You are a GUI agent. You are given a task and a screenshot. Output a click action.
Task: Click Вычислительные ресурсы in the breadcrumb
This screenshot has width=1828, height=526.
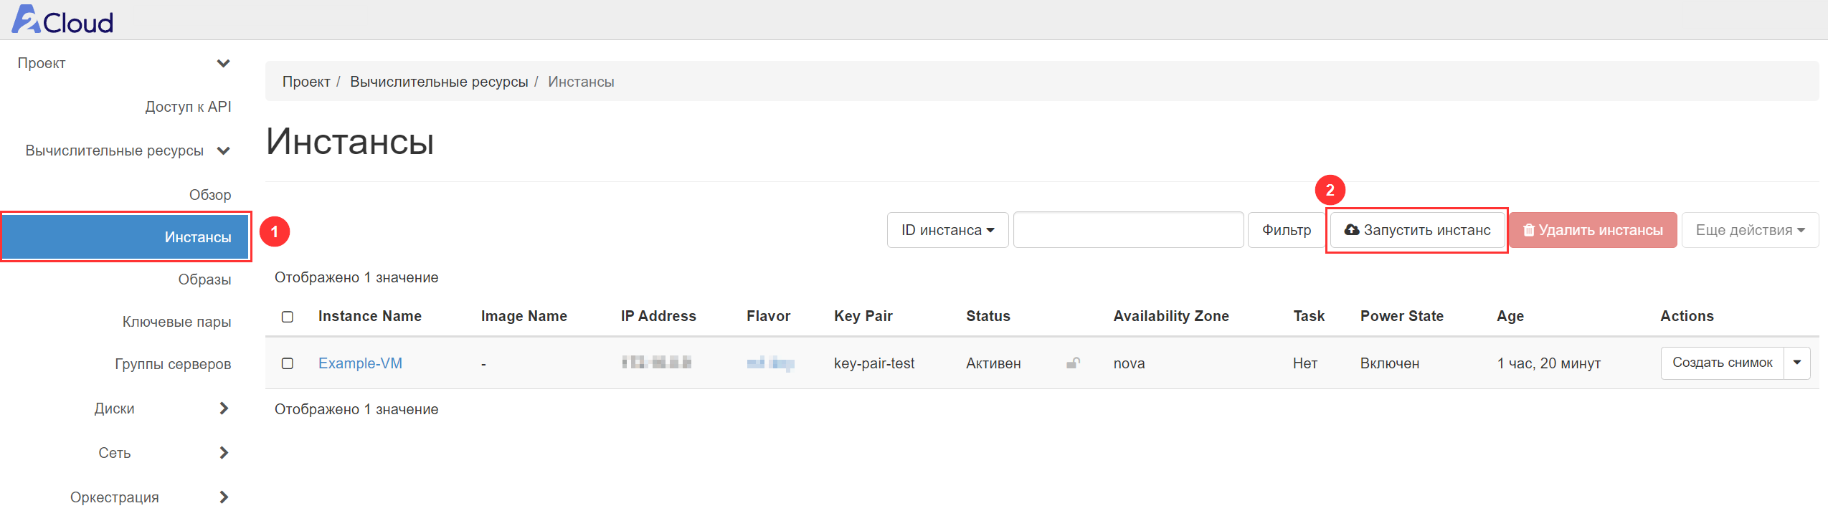tap(438, 82)
